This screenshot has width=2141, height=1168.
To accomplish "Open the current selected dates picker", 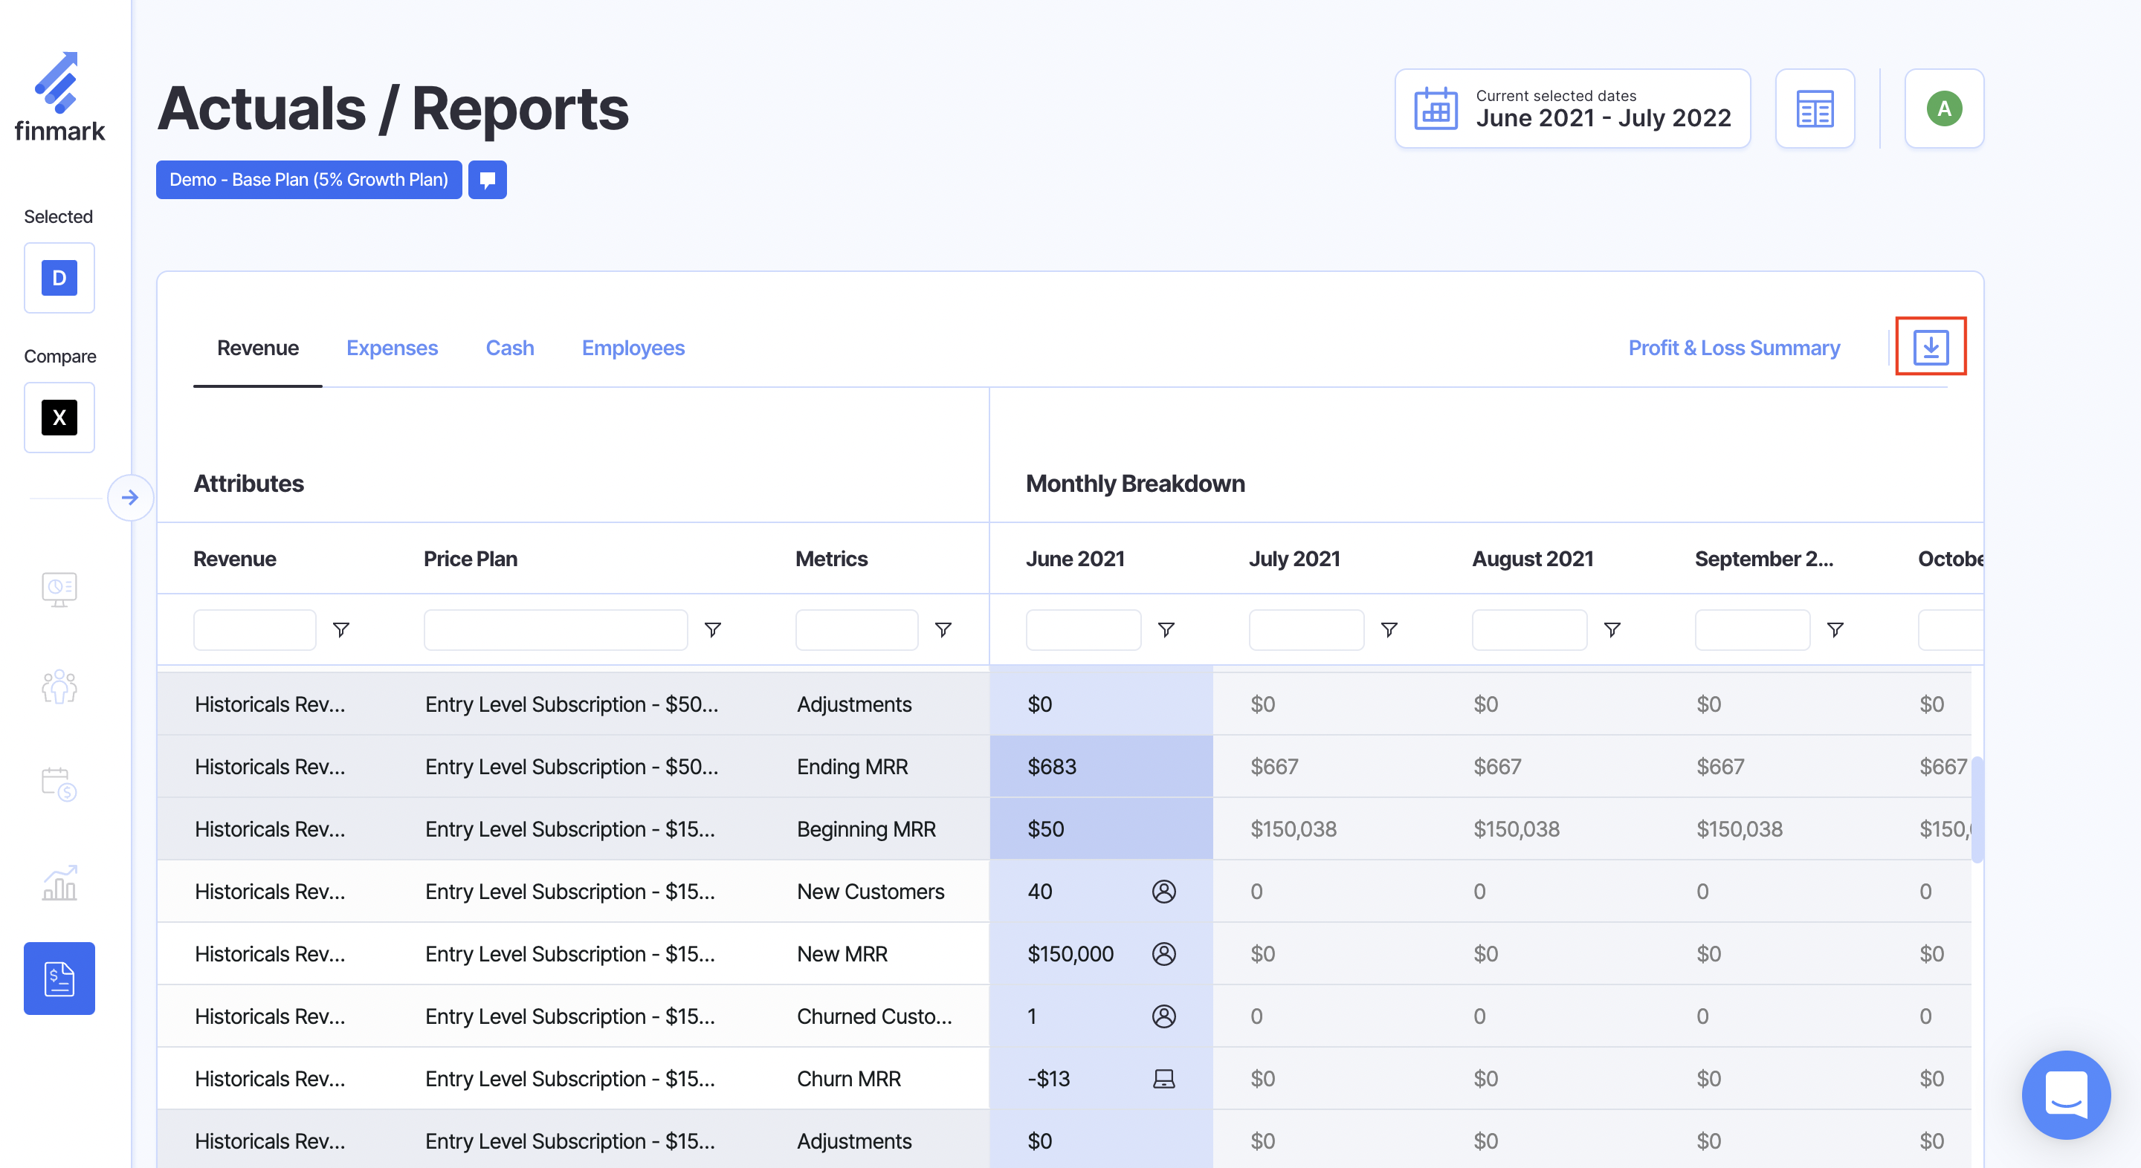I will click(1572, 108).
